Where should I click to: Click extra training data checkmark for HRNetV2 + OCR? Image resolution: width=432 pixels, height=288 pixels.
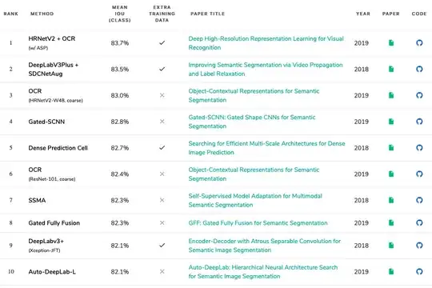pyautogui.click(x=162, y=42)
